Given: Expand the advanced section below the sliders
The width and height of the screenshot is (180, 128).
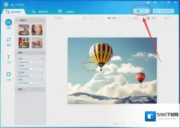Looking at the screenshot, I should pos(21,89).
